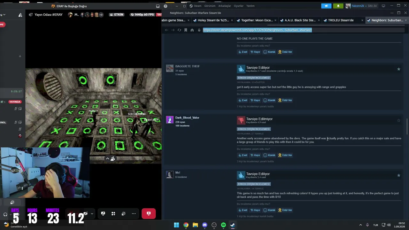The width and height of the screenshot is (409, 230).
Task: Click microphone icon in system tray
Action: click(367, 225)
